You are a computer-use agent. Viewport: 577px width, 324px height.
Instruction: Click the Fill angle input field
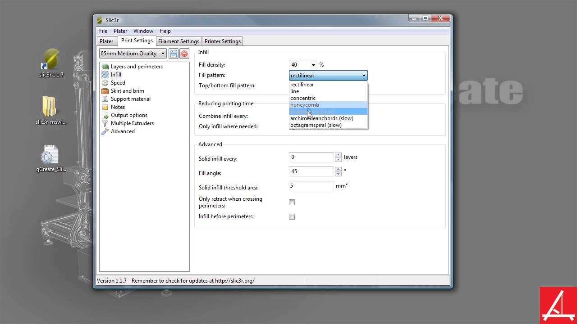[x=311, y=171]
